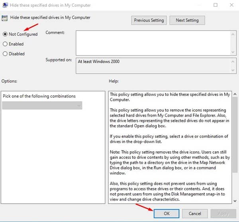Click the 'At least Windows 2000' text

[x=99, y=62]
